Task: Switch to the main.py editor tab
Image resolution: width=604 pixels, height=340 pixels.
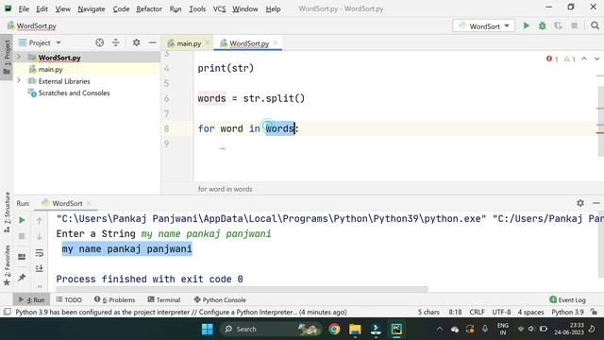Action: (x=189, y=43)
